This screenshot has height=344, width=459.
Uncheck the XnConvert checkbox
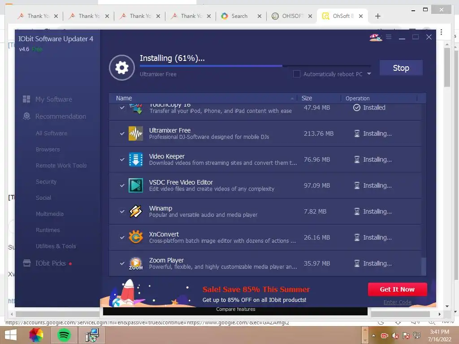[x=122, y=237]
